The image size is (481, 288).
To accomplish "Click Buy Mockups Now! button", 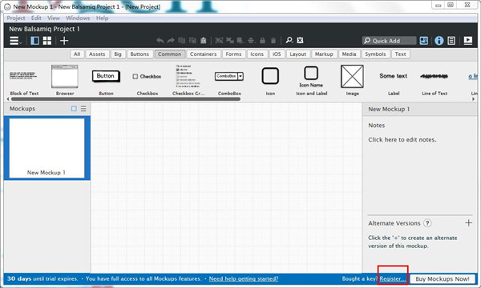I will point(443,279).
